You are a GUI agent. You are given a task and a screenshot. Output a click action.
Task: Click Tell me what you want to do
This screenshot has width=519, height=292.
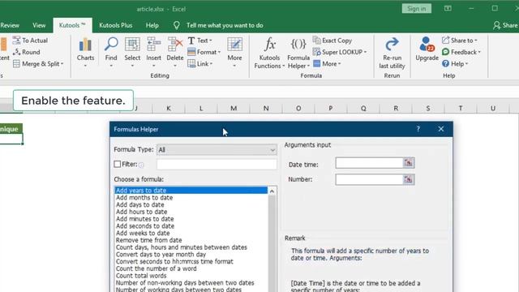click(225, 25)
